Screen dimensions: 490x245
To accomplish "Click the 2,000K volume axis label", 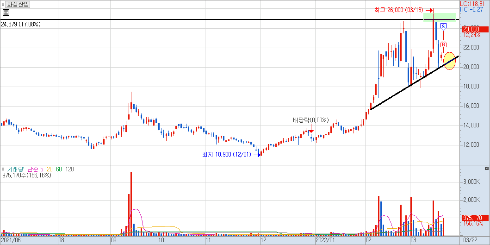I will click(472, 200).
